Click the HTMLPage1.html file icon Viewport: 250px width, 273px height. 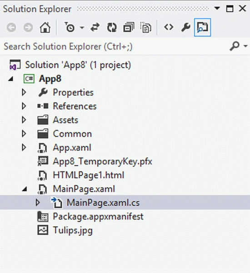click(x=42, y=175)
